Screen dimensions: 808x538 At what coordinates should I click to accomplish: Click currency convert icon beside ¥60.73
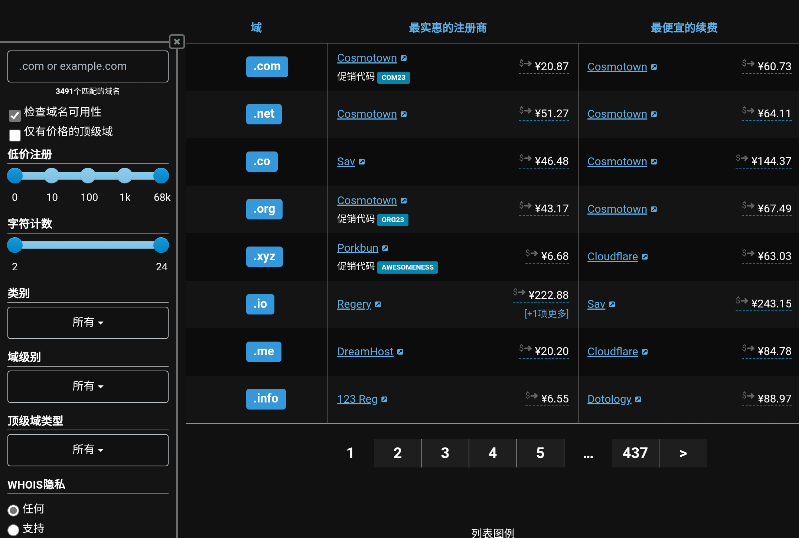point(748,63)
